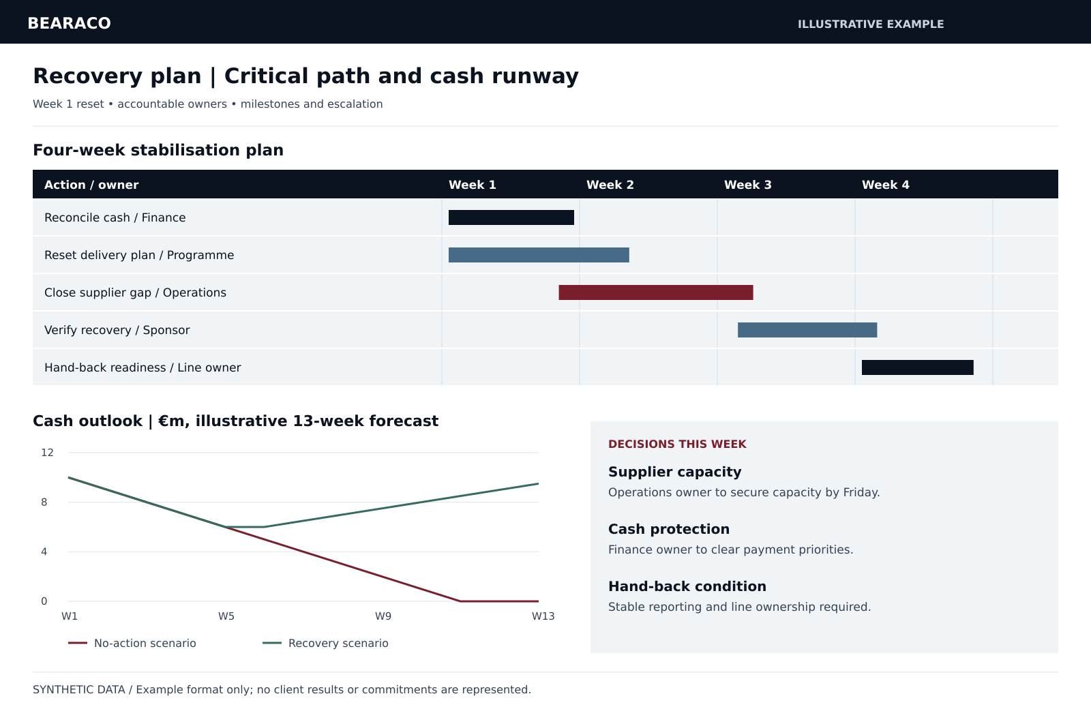Click the Gantt bar for Reconcile cash
This screenshot has height=709, width=1091.
[x=511, y=217]
